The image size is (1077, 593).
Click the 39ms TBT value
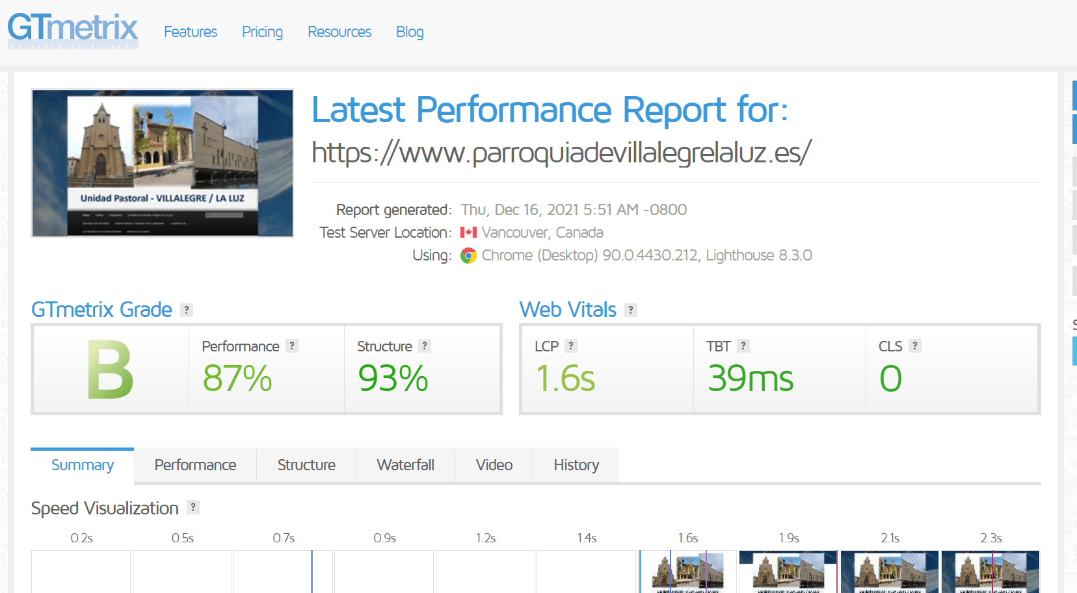751,378
